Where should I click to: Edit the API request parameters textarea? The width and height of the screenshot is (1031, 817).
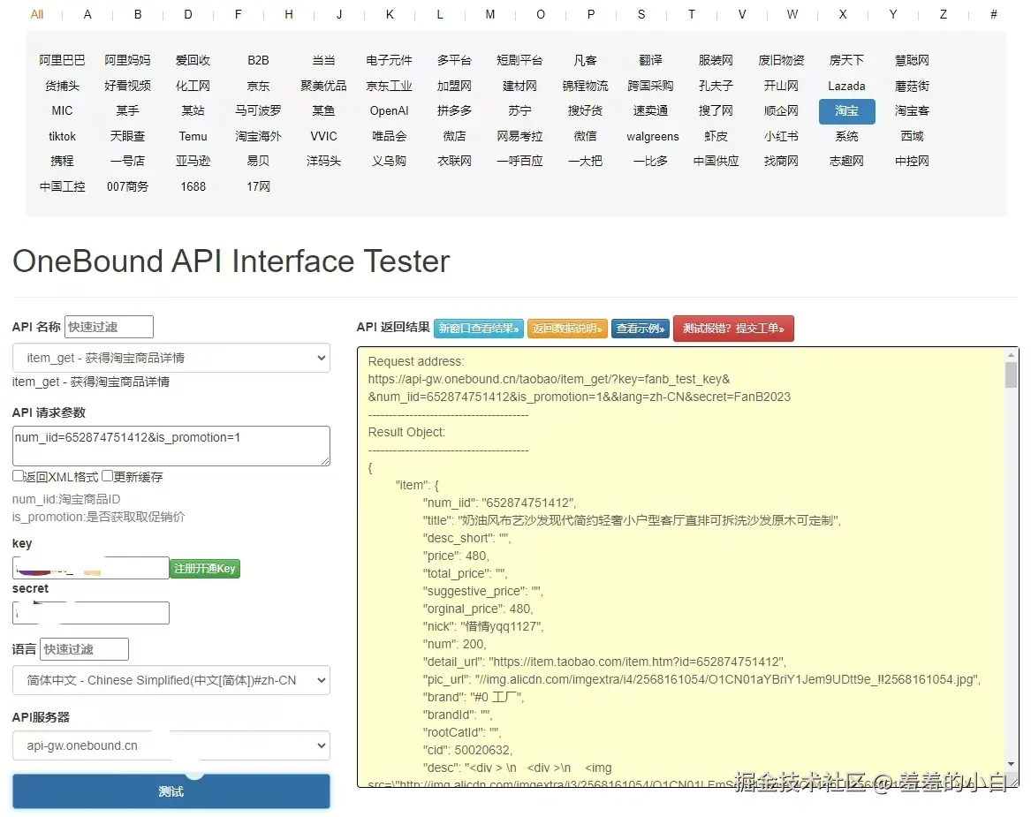pos(171,446)
